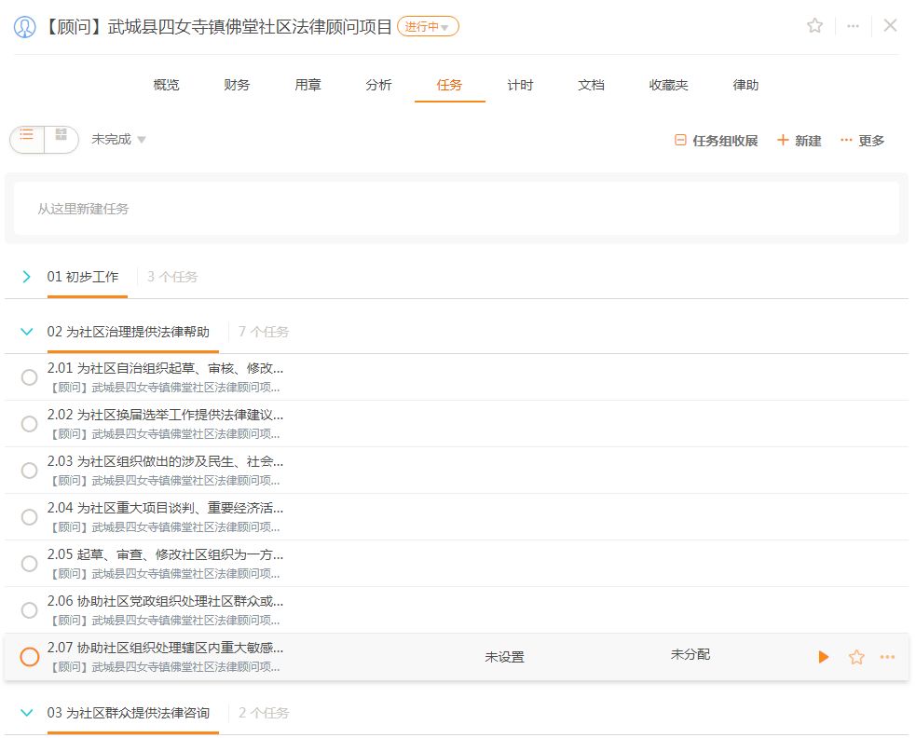Close the project panel with the X icon
916x738 pixels.
[890, 25]
